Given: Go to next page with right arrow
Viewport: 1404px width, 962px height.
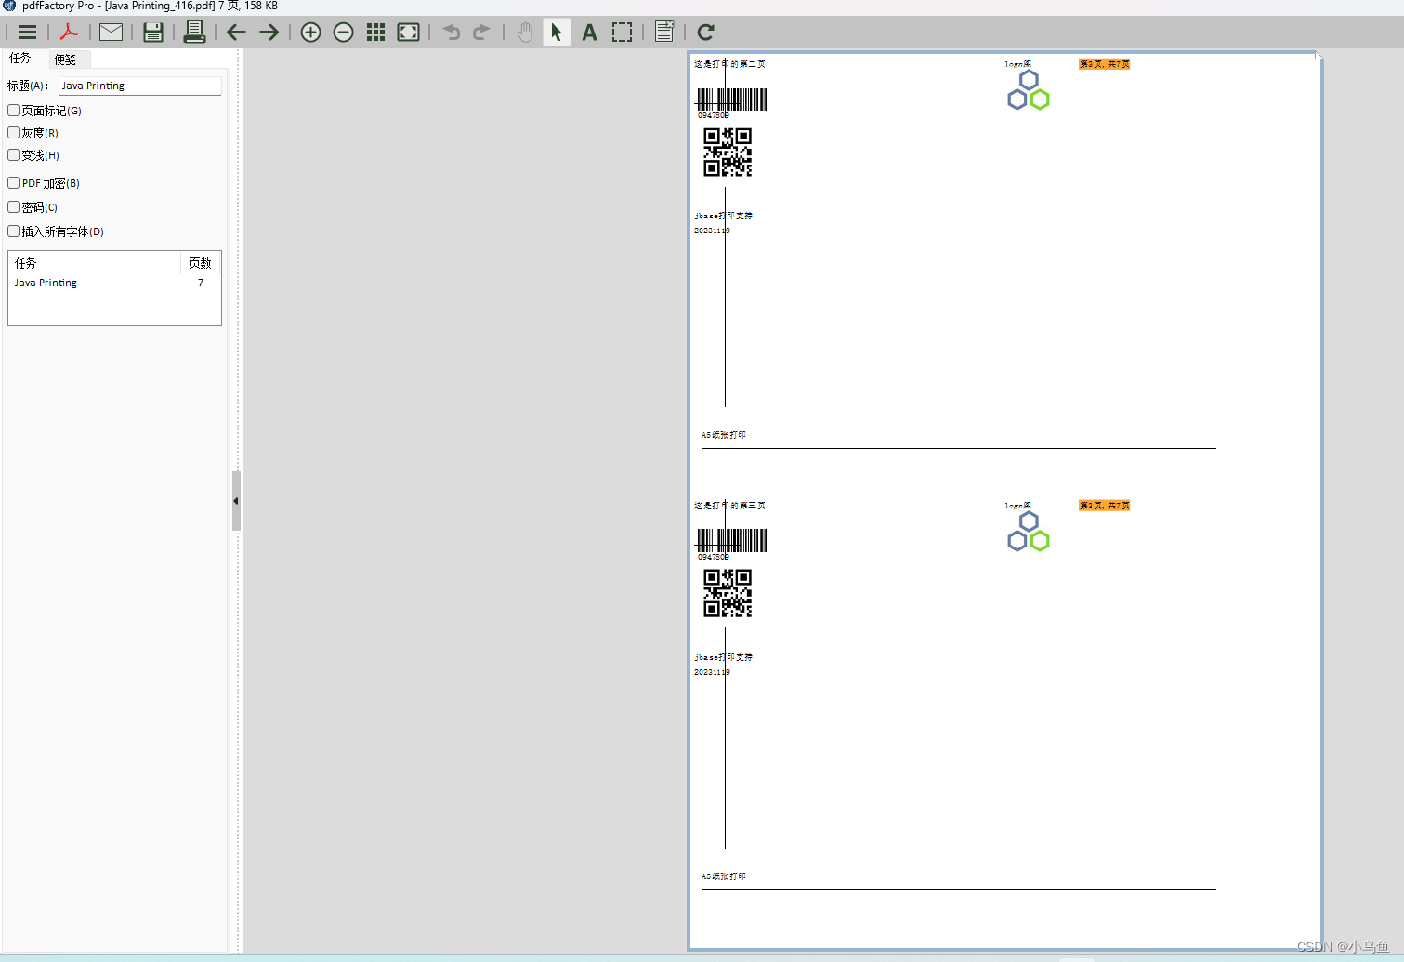Looking at the screenshot, I should tap(269, 33).
